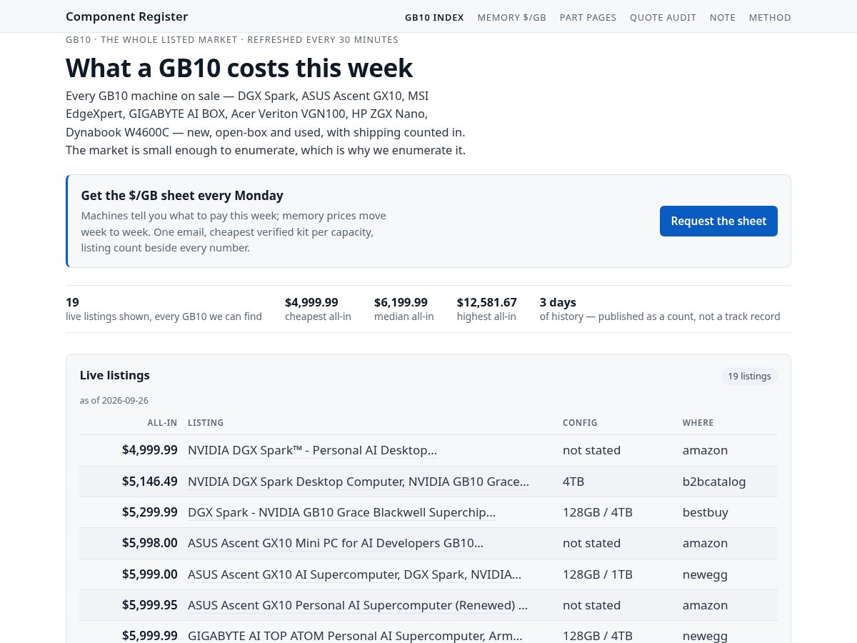Click the 19 live listings stat
The image size is (857, 643).
[164, 309]
